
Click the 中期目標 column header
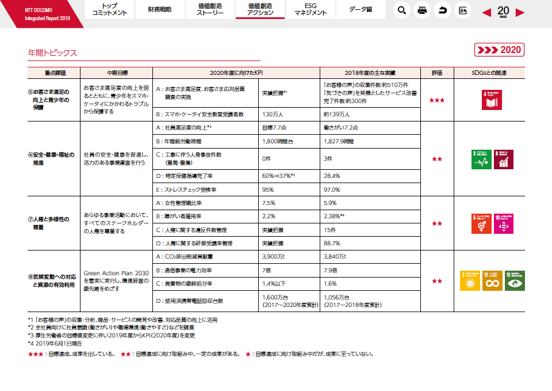pyautogui.click(x=117, y=73)
